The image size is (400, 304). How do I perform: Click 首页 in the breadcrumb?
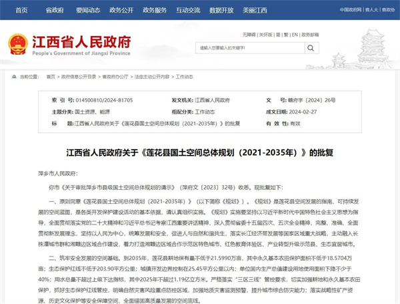[x=51, y=77]
